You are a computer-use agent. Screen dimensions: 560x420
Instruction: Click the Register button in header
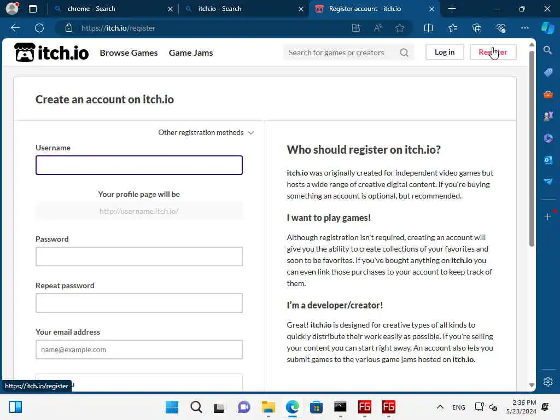pyautogui.click(x=493, y=52)
